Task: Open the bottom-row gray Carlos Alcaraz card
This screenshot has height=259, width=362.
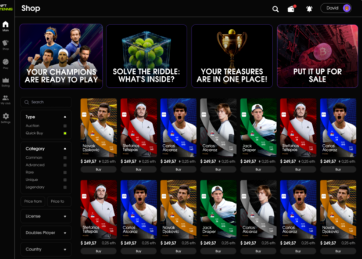Action: click(x=259, y=209)
